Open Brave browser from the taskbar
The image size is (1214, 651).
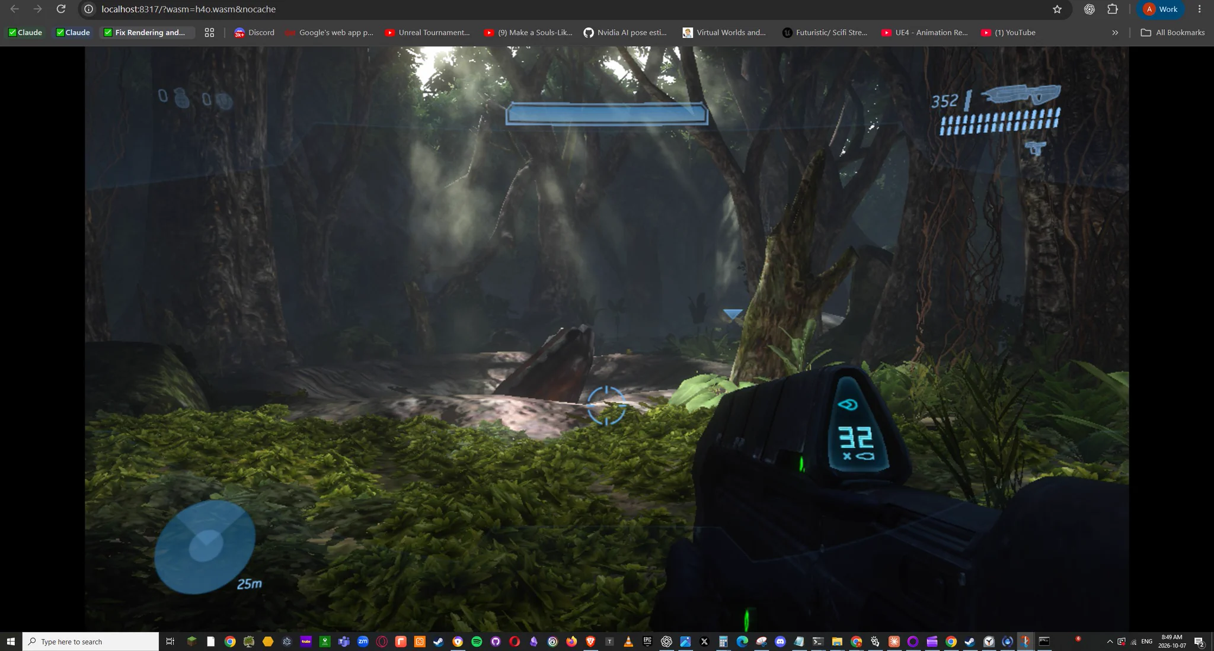pyautogui.click(x=590, y=642)
